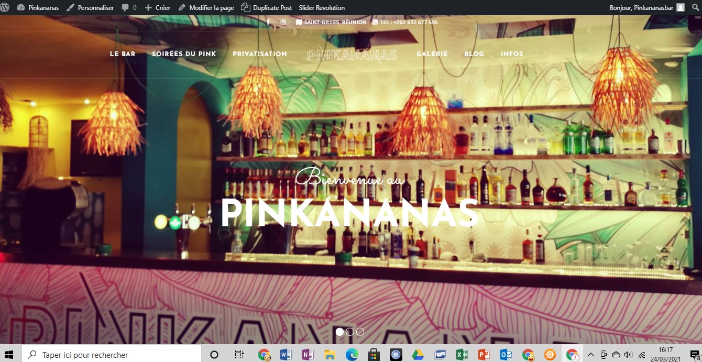Open the Windows Start menu
Viewport: 702px width, 362px height.
pos(9,355)
